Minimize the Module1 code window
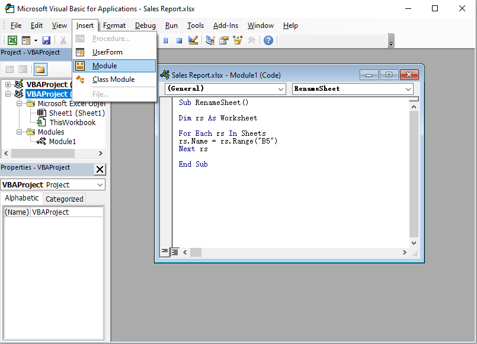 pos(369,75)
